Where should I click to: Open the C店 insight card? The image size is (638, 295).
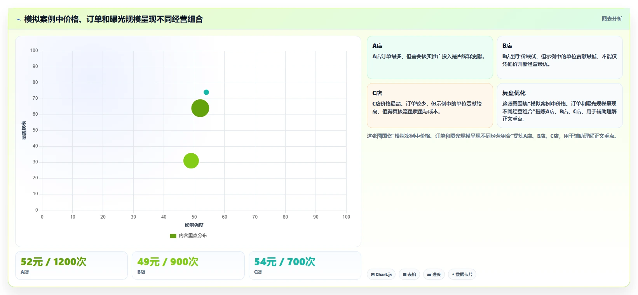tap(430, 106)
